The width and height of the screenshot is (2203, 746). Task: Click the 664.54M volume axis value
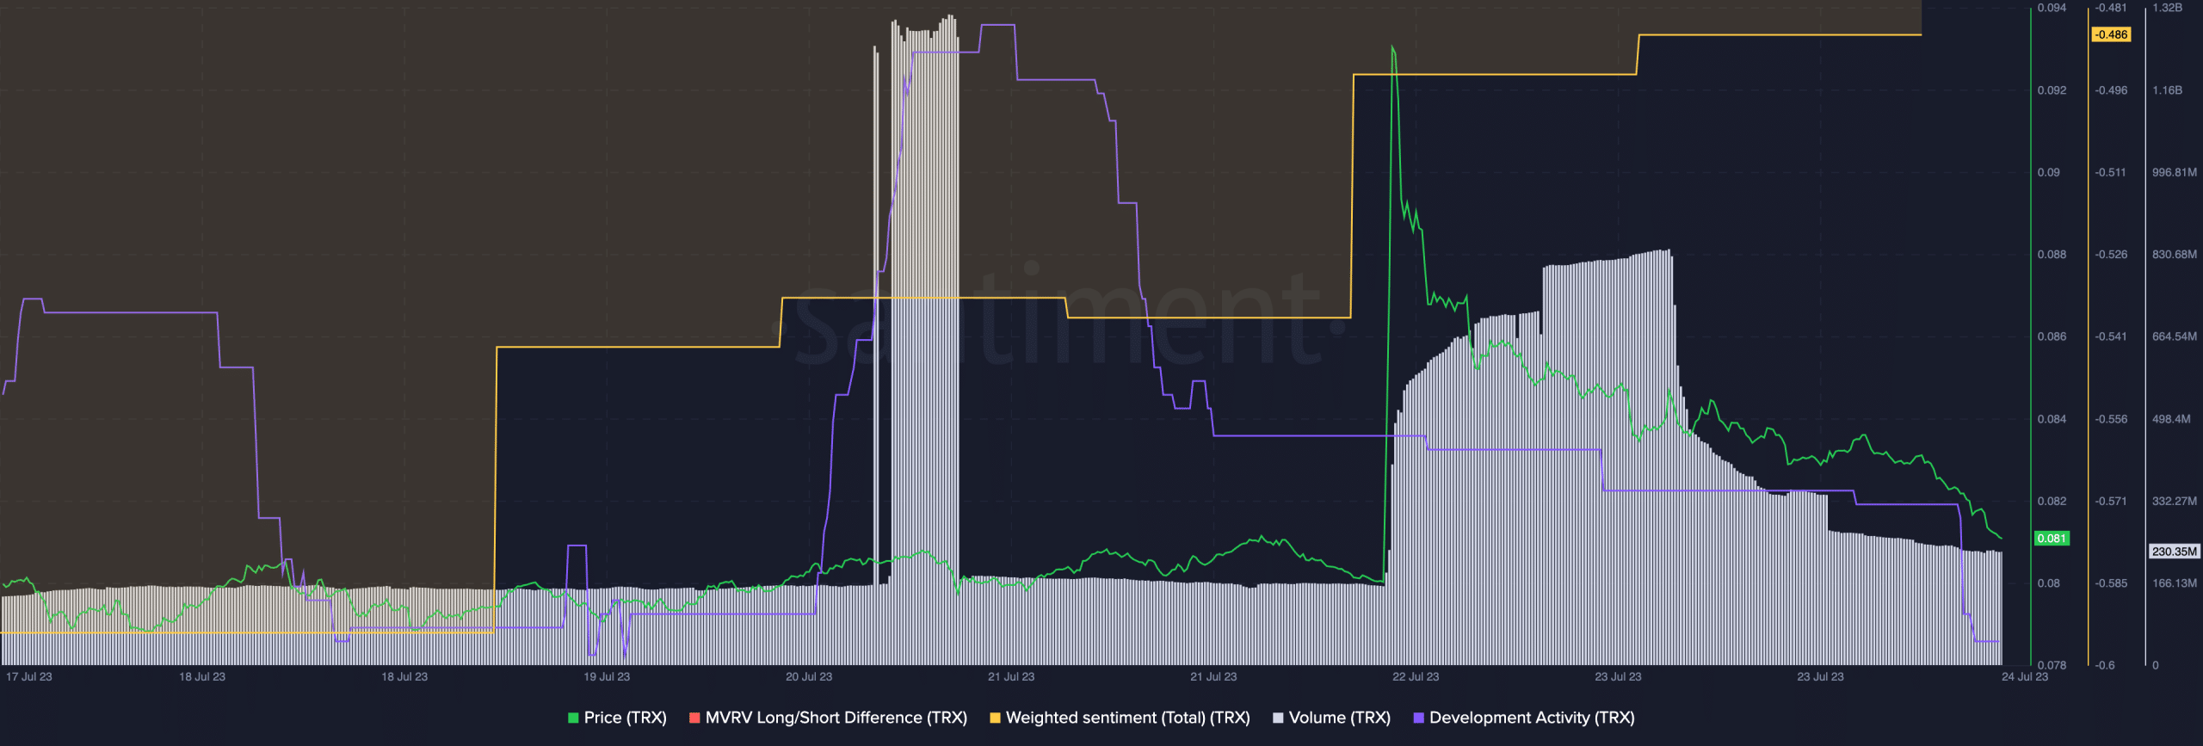coord(2175,336)
